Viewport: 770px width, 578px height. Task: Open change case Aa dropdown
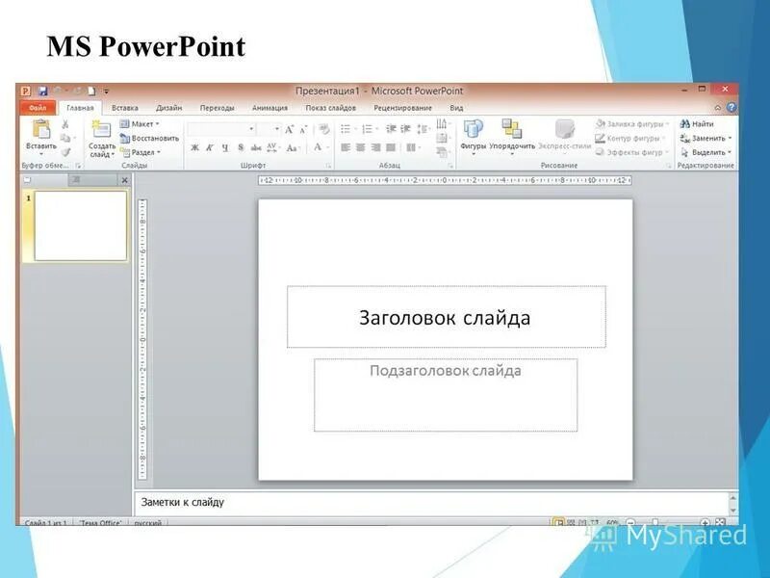(x=293, y=147)
